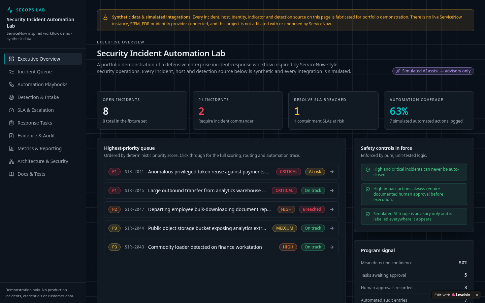Viewport: 485px width, 303px height.
Task: Click the Evidence & Audit file-lock icon
Action: [x=11, y=136]
